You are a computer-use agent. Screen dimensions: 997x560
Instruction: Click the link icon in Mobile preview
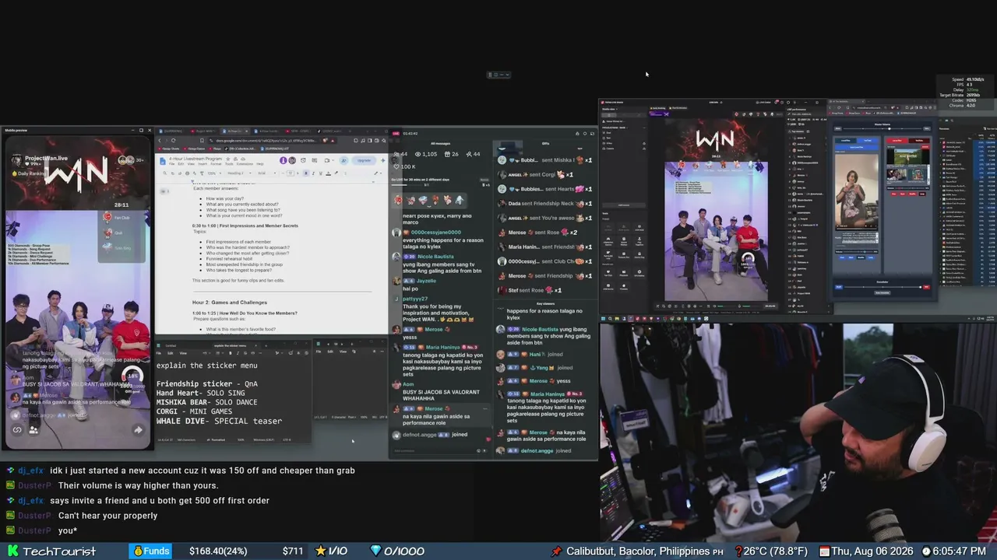pos(17,429)
